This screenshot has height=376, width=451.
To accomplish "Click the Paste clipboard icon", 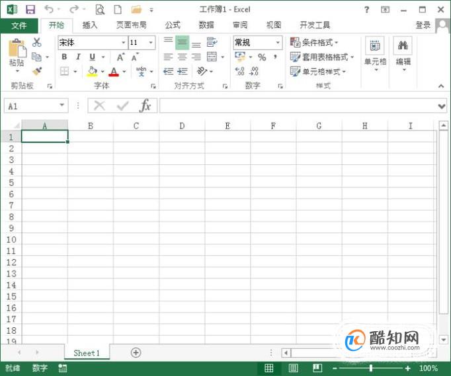I will coord(17,48).
